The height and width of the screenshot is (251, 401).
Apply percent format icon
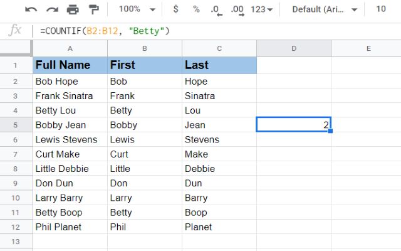(196, 9)
